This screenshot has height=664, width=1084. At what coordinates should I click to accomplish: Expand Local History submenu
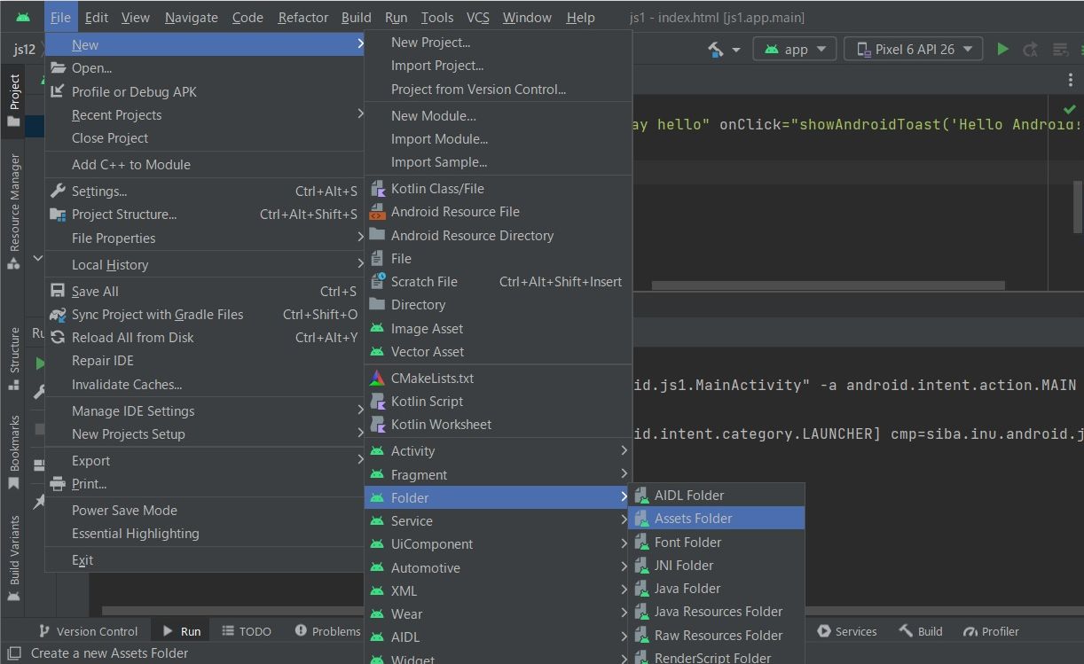204,264
